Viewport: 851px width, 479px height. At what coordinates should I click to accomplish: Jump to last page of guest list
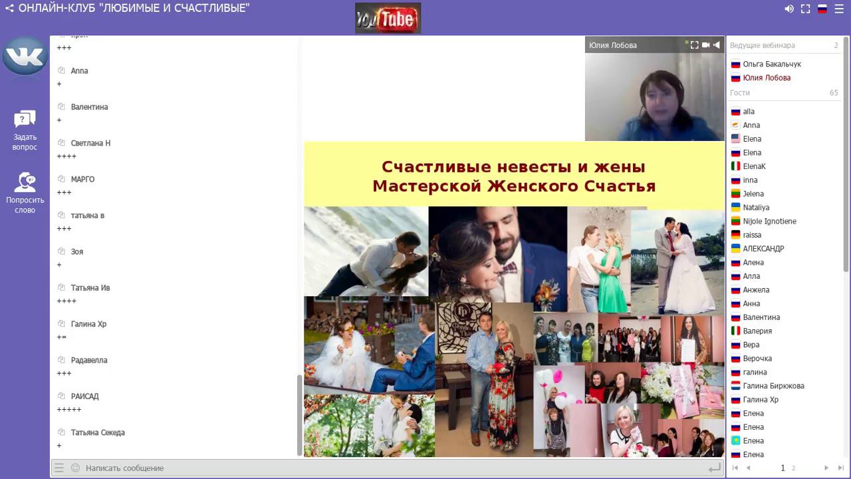[840, 468]
